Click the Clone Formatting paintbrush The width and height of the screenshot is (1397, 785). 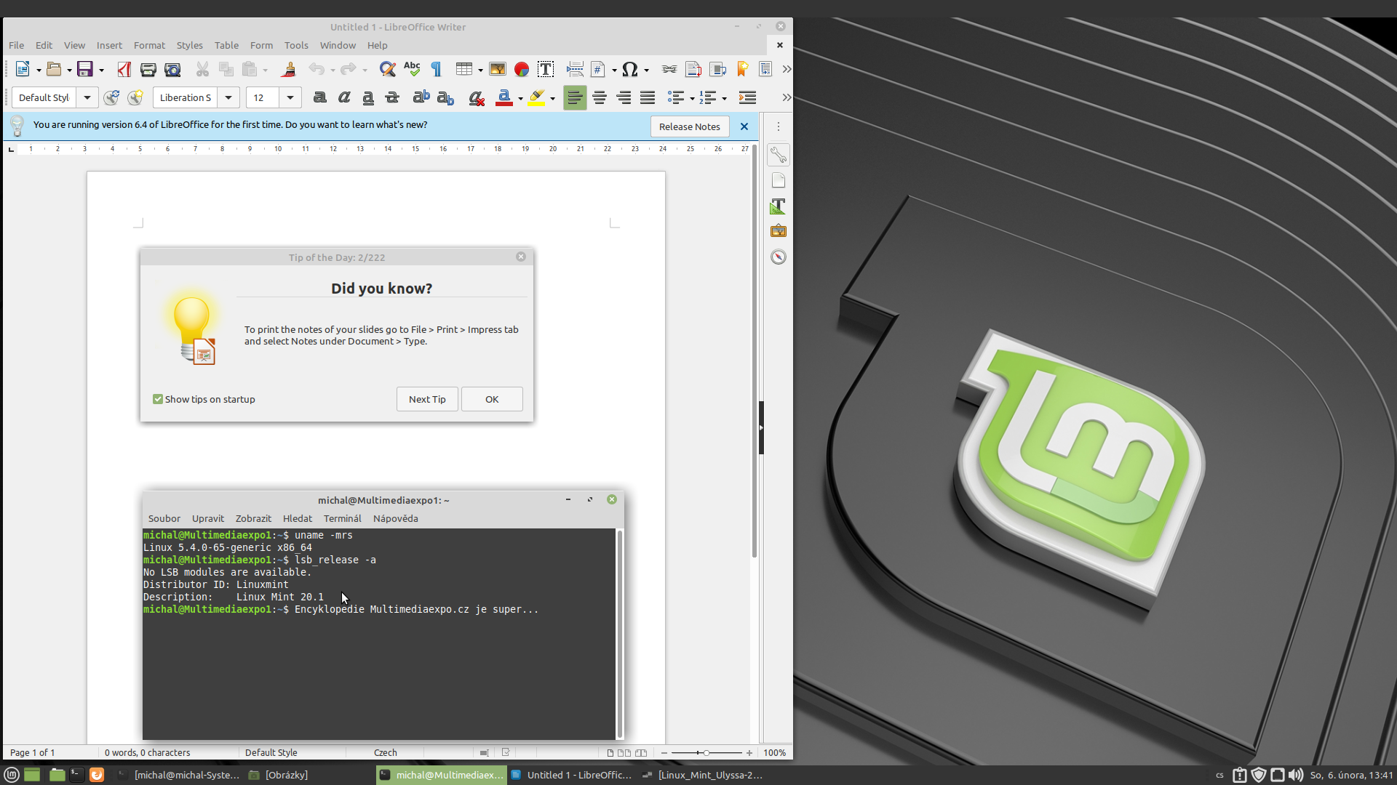[288, 69]
